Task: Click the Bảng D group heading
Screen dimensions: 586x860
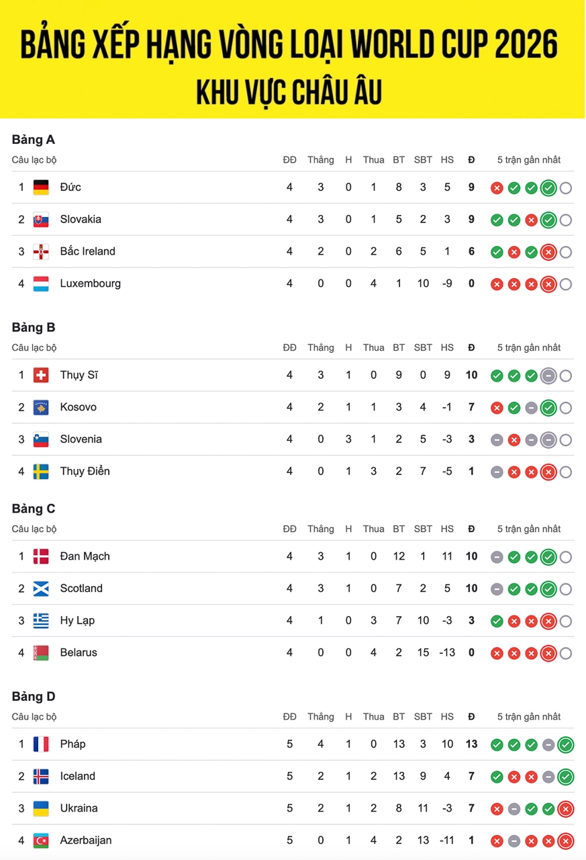Action: (x=34, y=697)
